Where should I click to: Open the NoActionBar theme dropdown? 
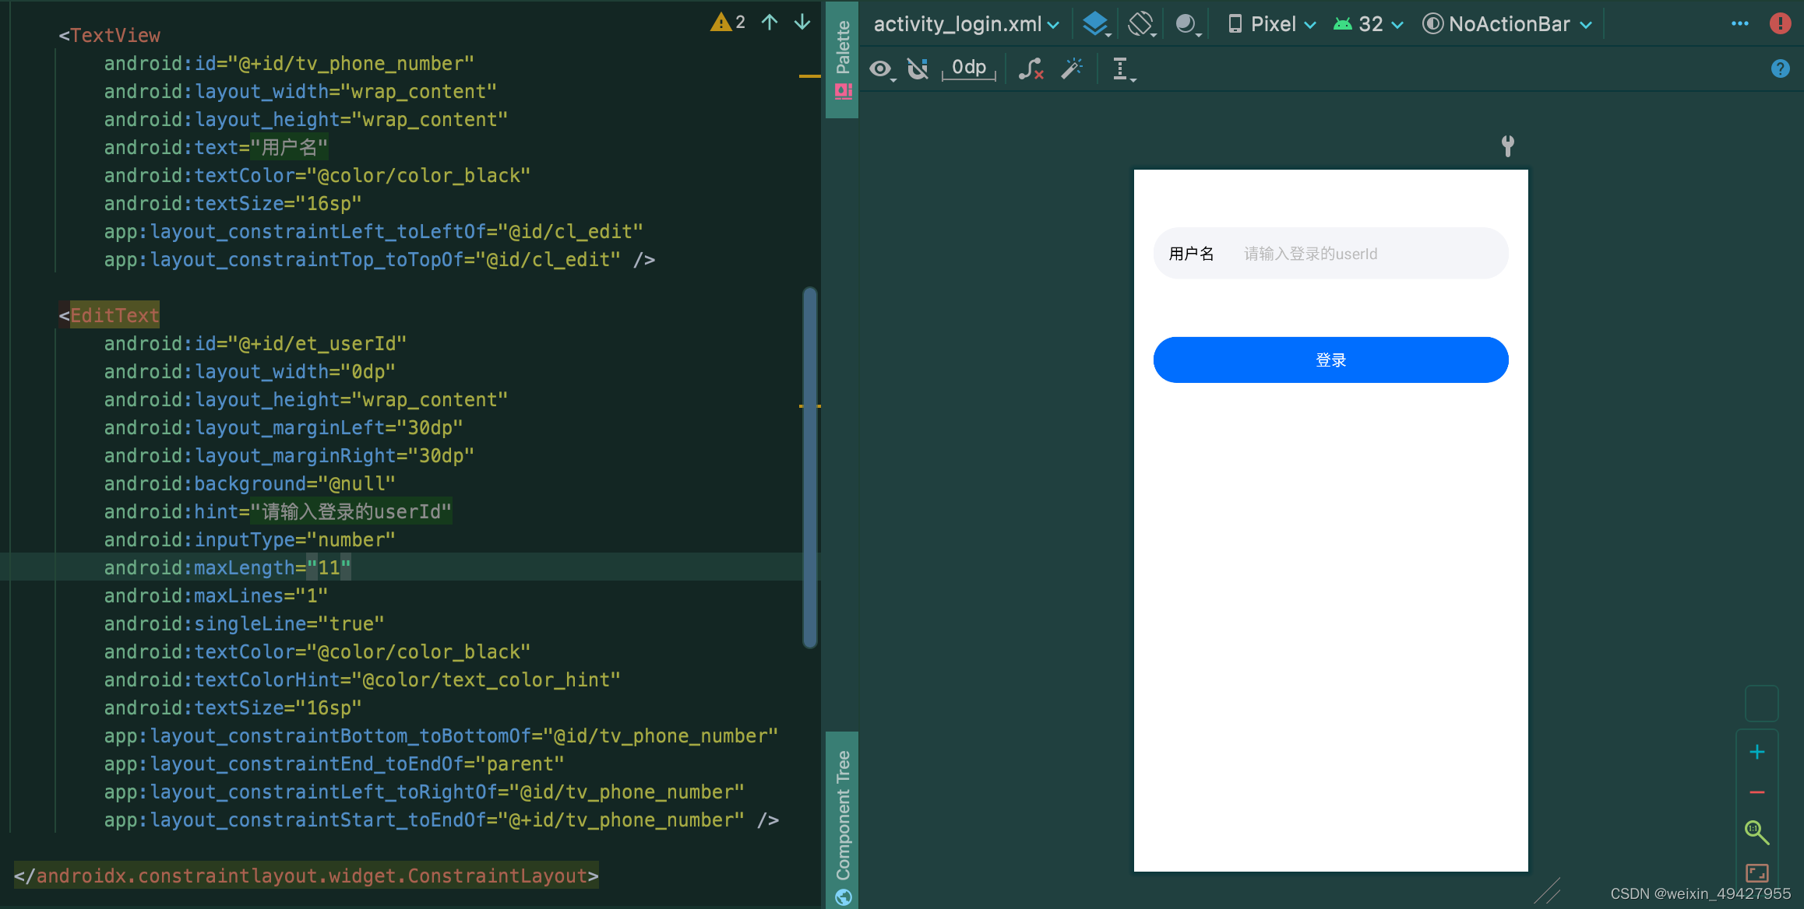tap(1508, 24)
